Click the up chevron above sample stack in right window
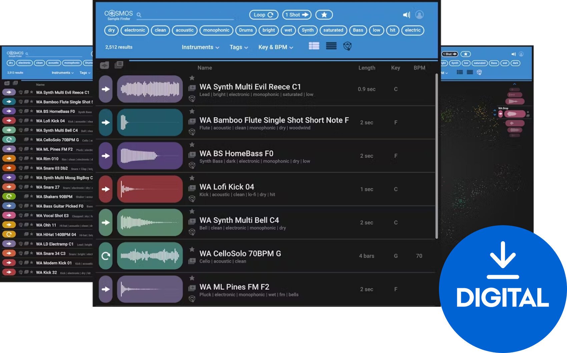 coord(515,84)
